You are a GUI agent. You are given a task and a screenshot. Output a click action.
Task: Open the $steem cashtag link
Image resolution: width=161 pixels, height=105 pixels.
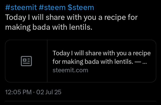[x=81, y=7]
